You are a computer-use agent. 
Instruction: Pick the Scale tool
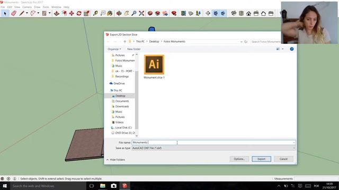click(86, 14)
